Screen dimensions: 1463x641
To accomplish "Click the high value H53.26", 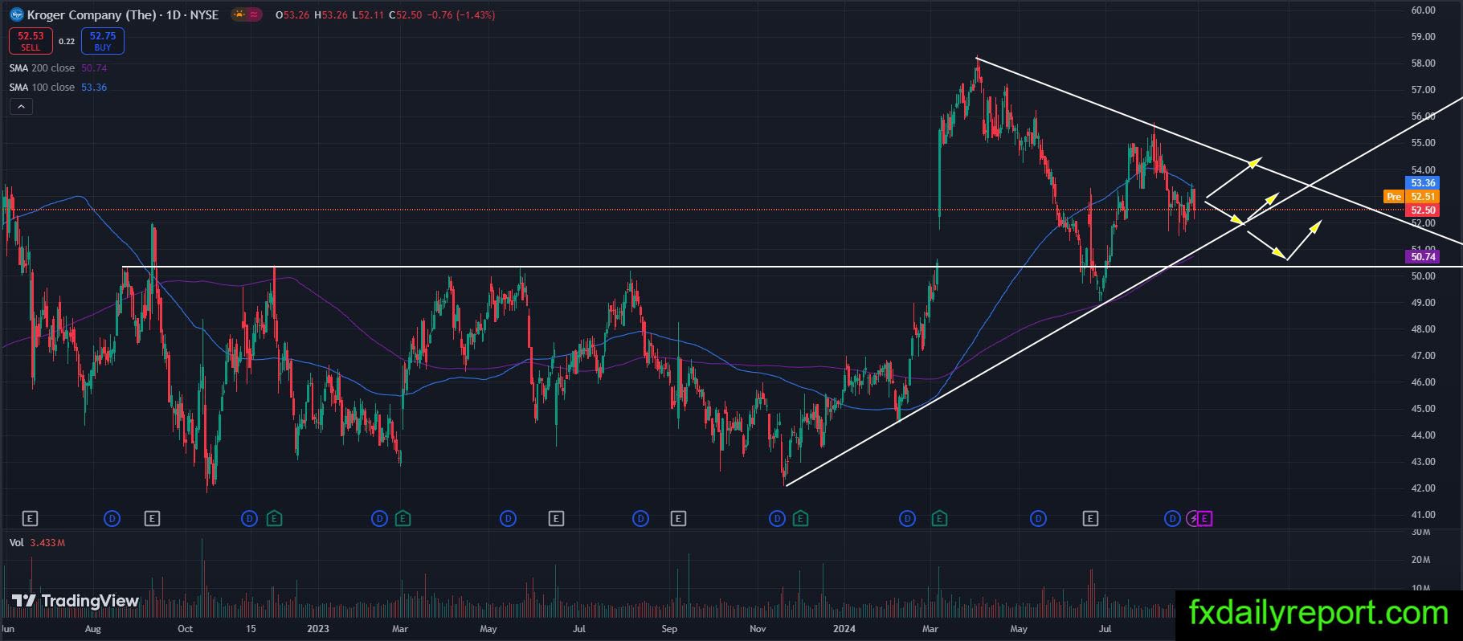I will point(330,15).
